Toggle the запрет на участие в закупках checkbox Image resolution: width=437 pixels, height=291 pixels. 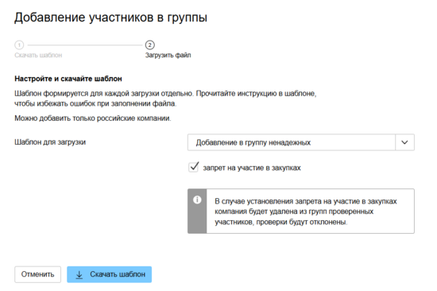(x=193, y=168)
